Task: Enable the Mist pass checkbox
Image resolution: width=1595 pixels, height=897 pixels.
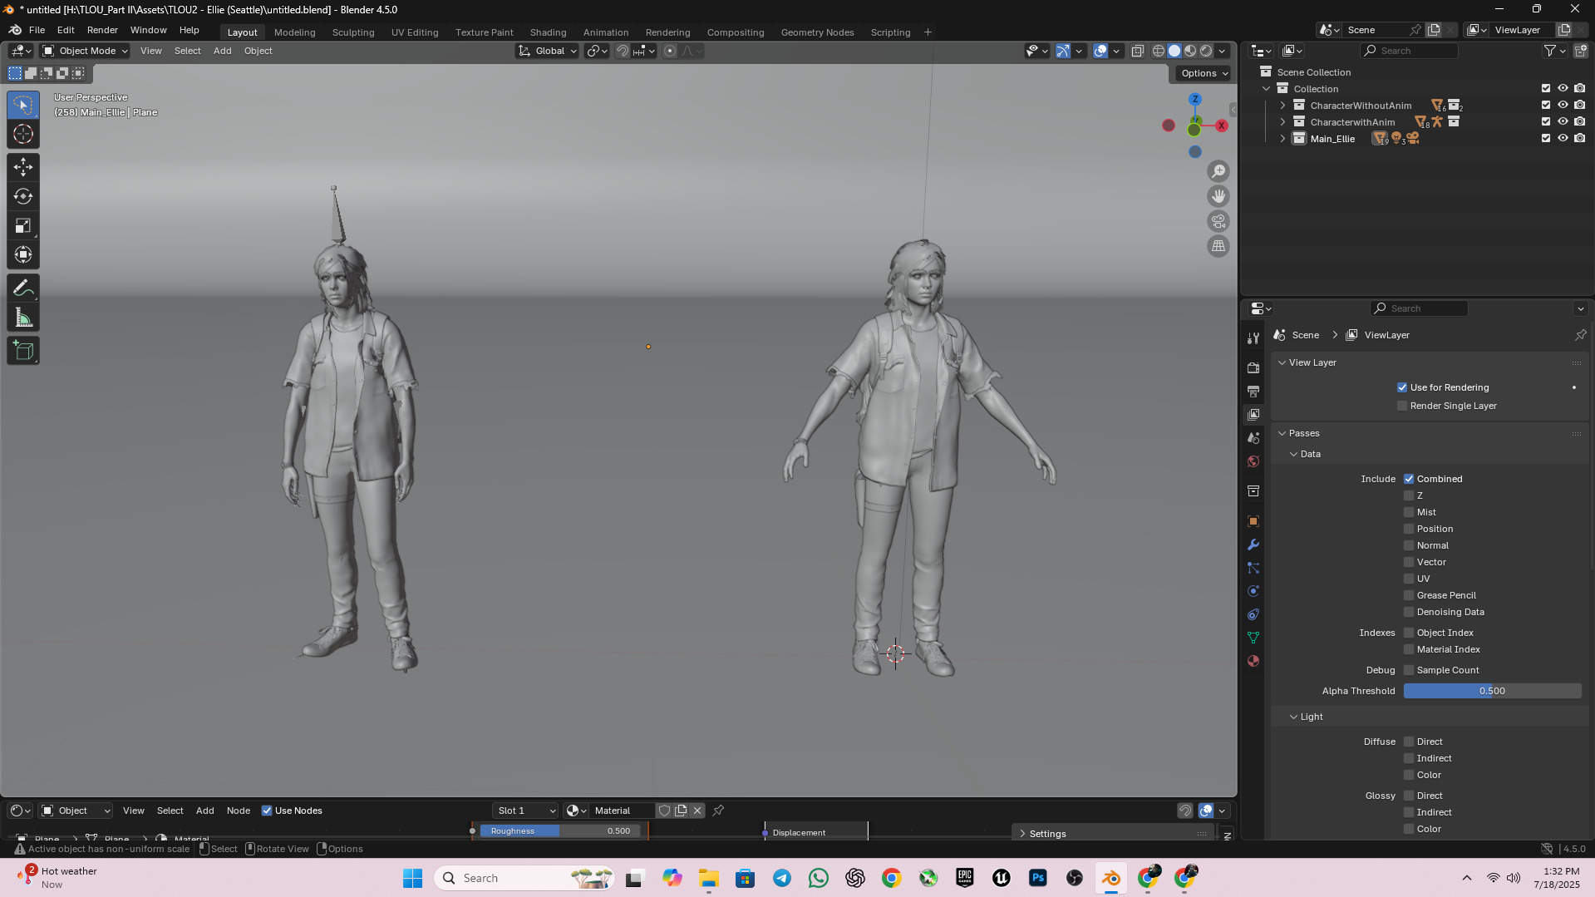Action: click(x=1409, y=512)
